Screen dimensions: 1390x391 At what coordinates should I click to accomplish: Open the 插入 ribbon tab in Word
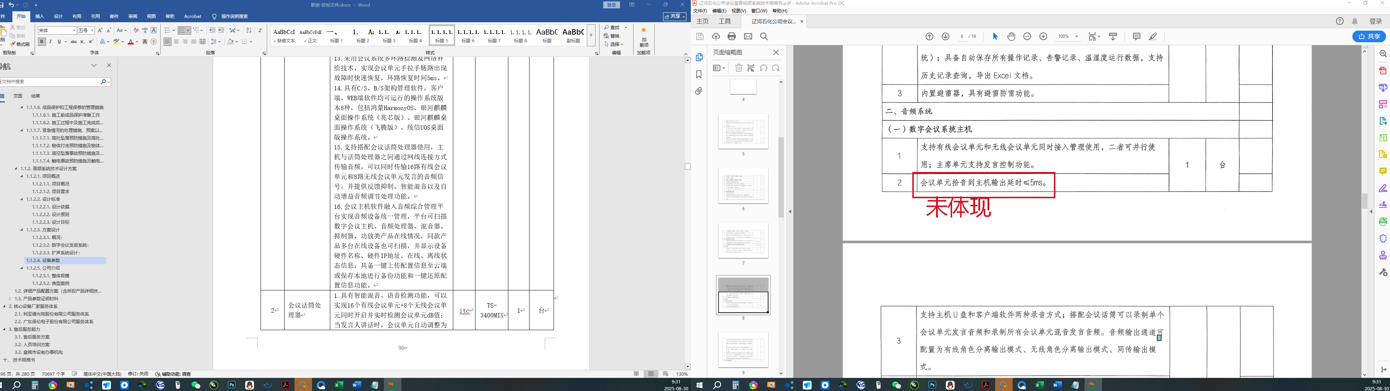39,16
